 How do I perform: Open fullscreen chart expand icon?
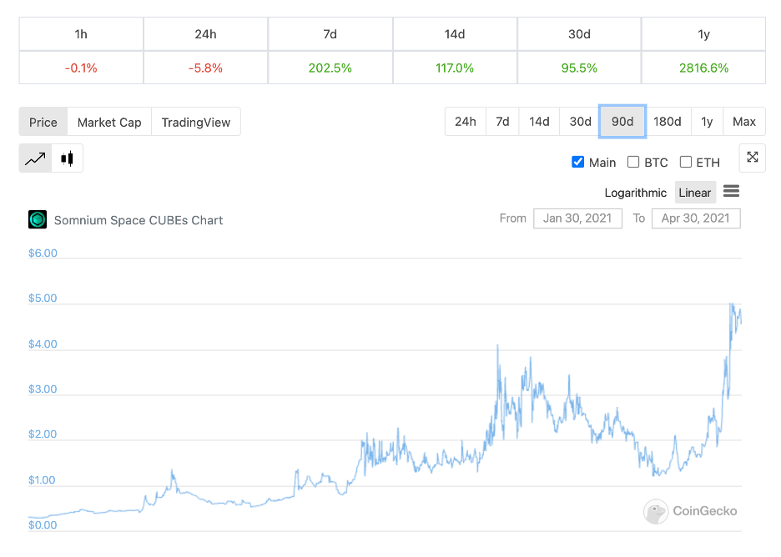click(x=752, y=158)
